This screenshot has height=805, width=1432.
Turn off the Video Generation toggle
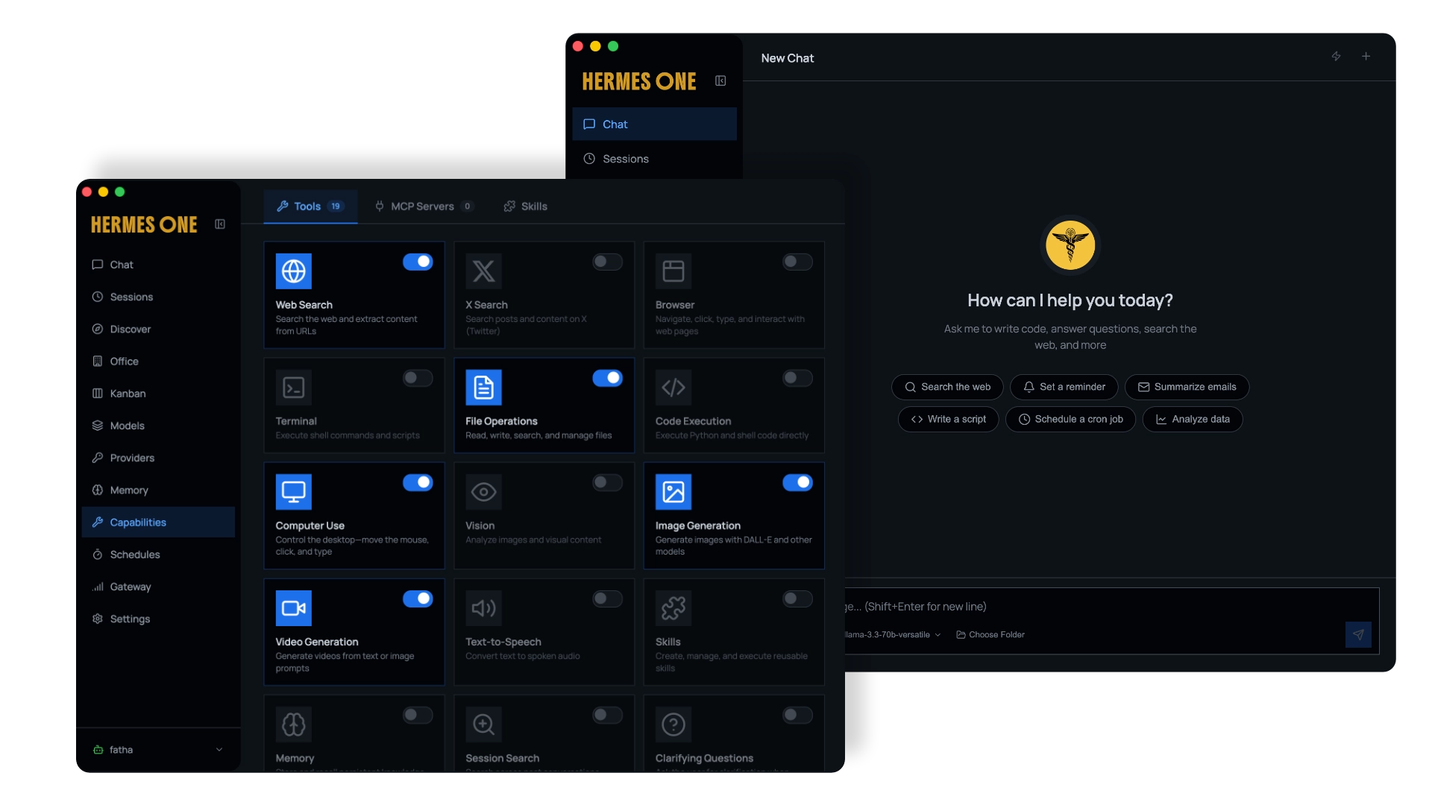coord(418,599)
